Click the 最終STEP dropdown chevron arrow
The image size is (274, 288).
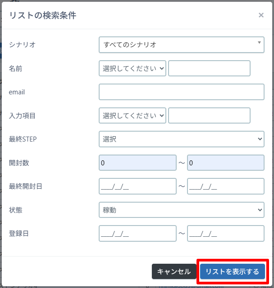point(260,139)
